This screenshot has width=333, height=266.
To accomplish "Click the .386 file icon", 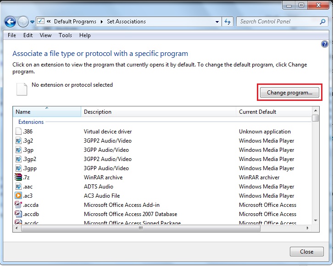I will click(x=18, y=132).
